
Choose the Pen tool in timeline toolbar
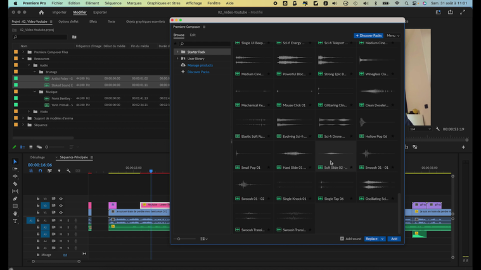point(15,199)
